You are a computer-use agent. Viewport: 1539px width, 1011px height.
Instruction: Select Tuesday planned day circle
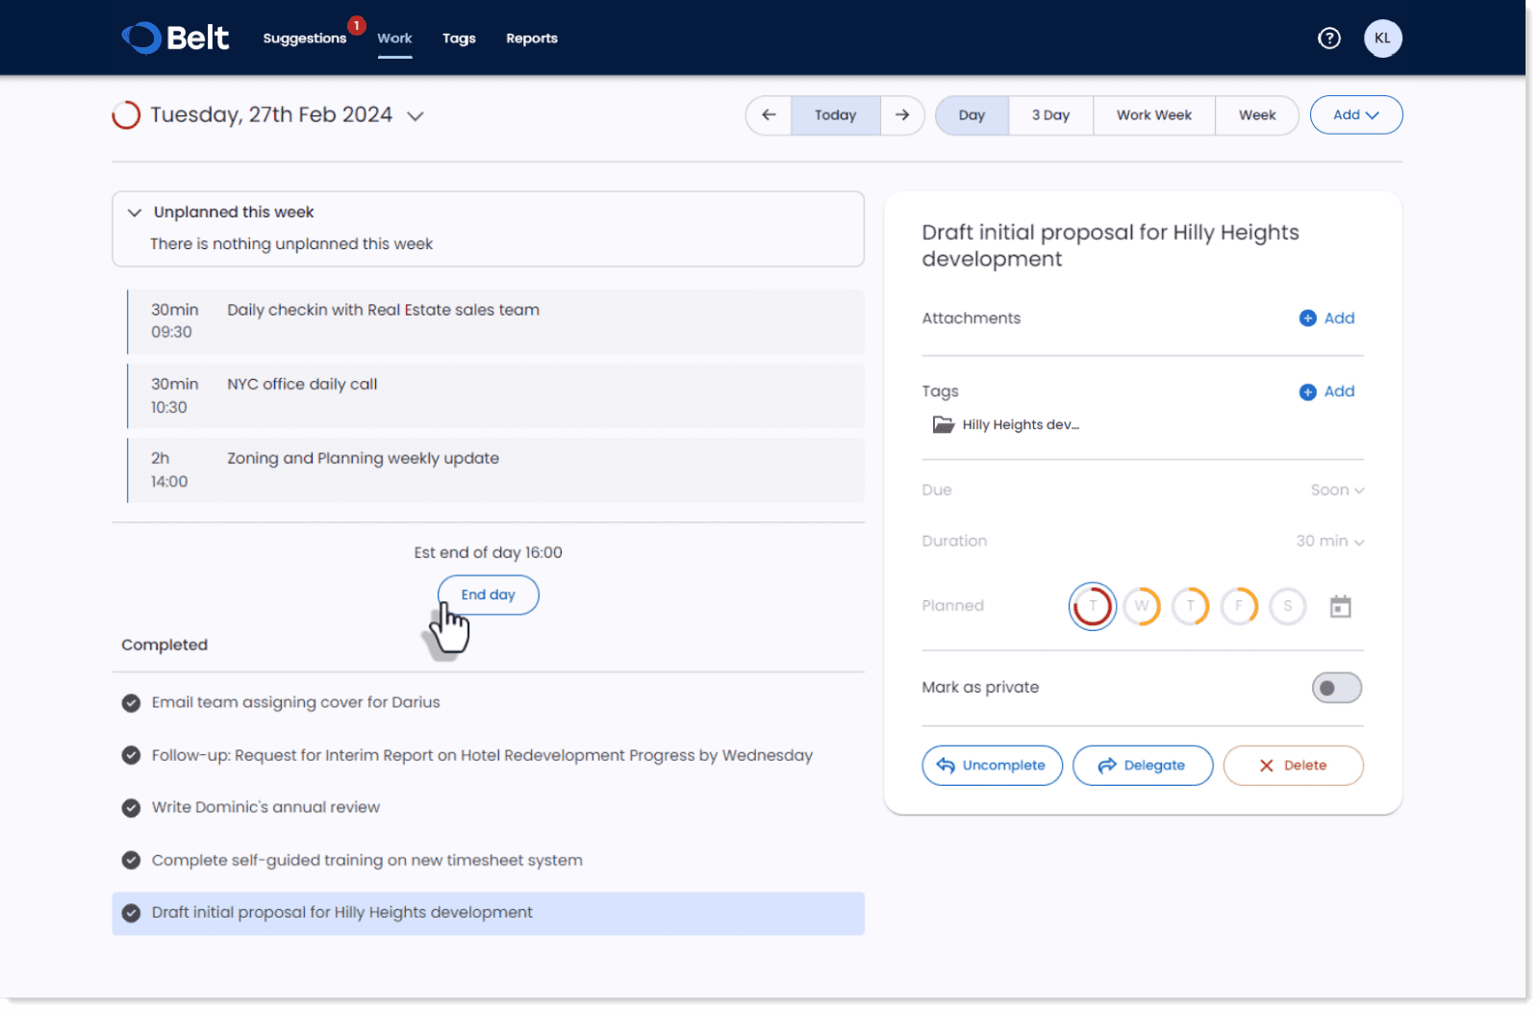[x=1093, y=606]
